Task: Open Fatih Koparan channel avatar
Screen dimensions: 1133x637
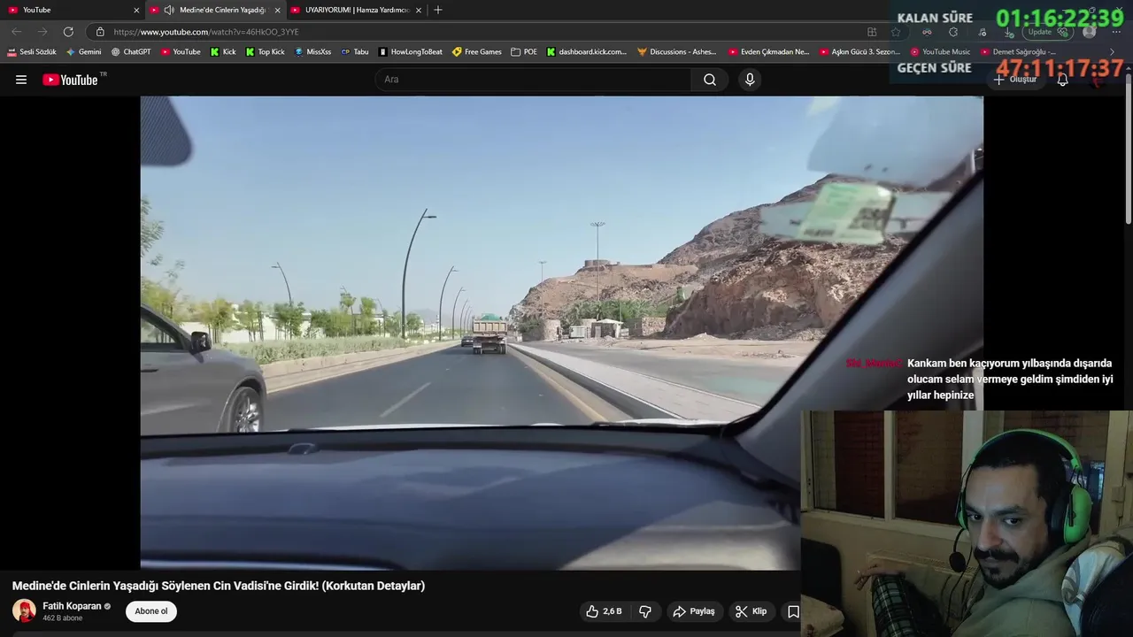Action: tap(24, 611)
